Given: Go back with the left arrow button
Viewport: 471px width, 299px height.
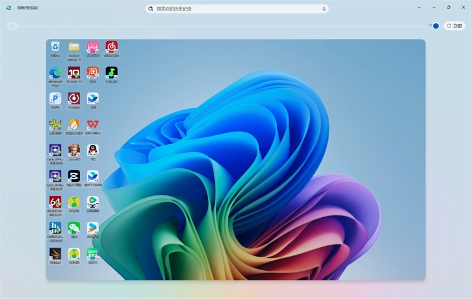Looking at the screenshot, I should (12, 26).
